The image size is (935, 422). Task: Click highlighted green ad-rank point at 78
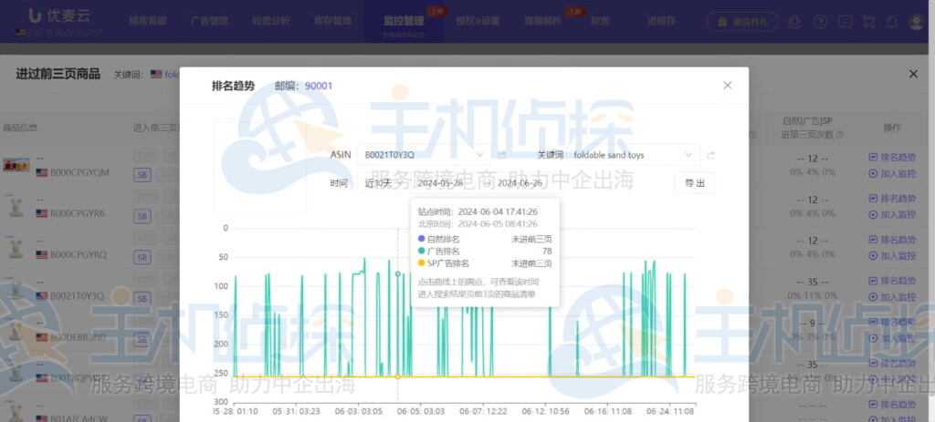tap(398, 273)
